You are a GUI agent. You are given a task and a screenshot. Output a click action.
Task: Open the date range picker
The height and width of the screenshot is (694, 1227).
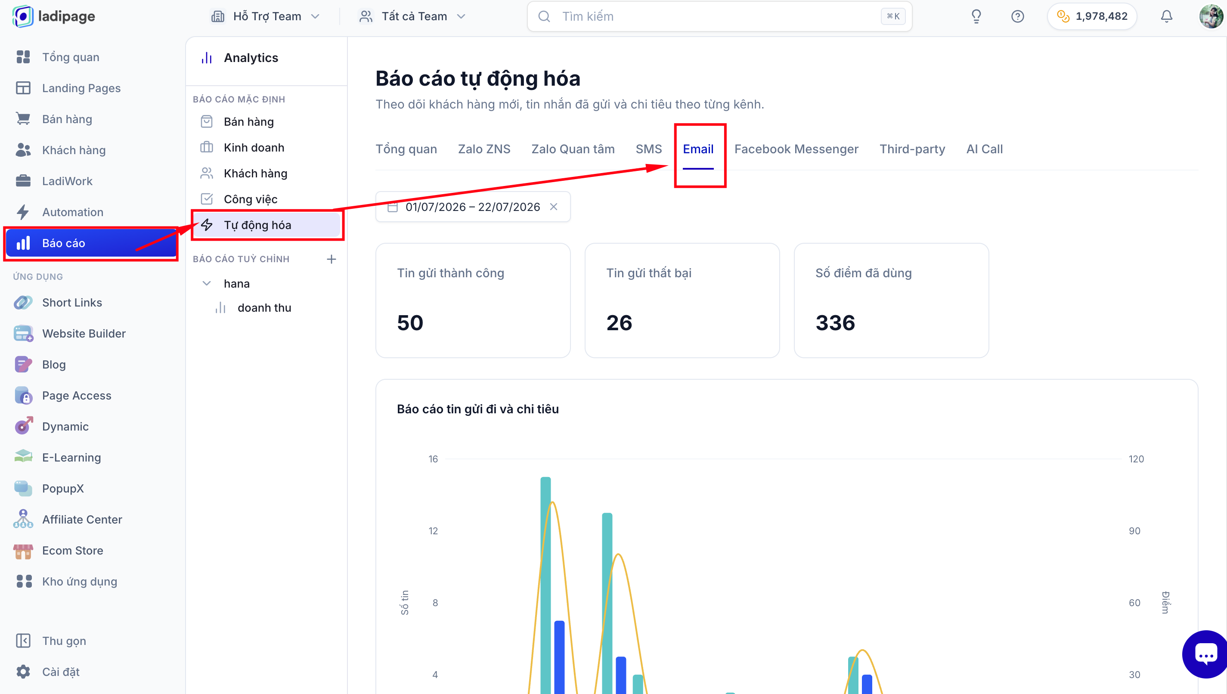pyautogui.click(x=472, y=206)
